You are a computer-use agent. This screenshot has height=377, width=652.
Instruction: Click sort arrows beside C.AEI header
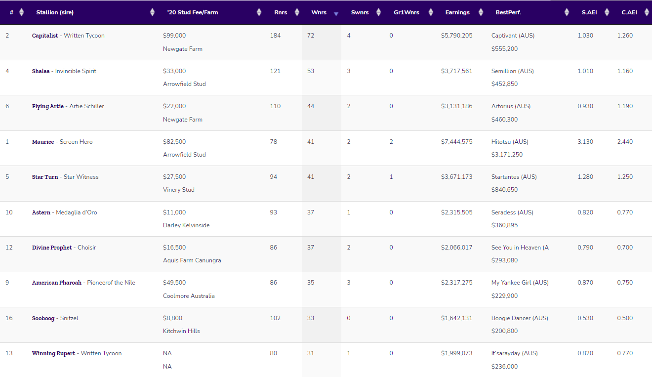pyautogui.click(x=647, y=12)
